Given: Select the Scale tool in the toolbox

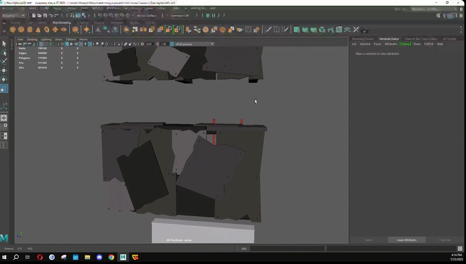Looking at the screenshot, I should pos(4,88).
